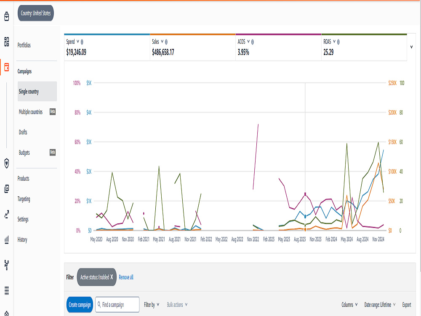Open the Sales metric dropdown
The width and height of the screenshot is (421, 316).
pyautogui.click(x=162, y=41)
